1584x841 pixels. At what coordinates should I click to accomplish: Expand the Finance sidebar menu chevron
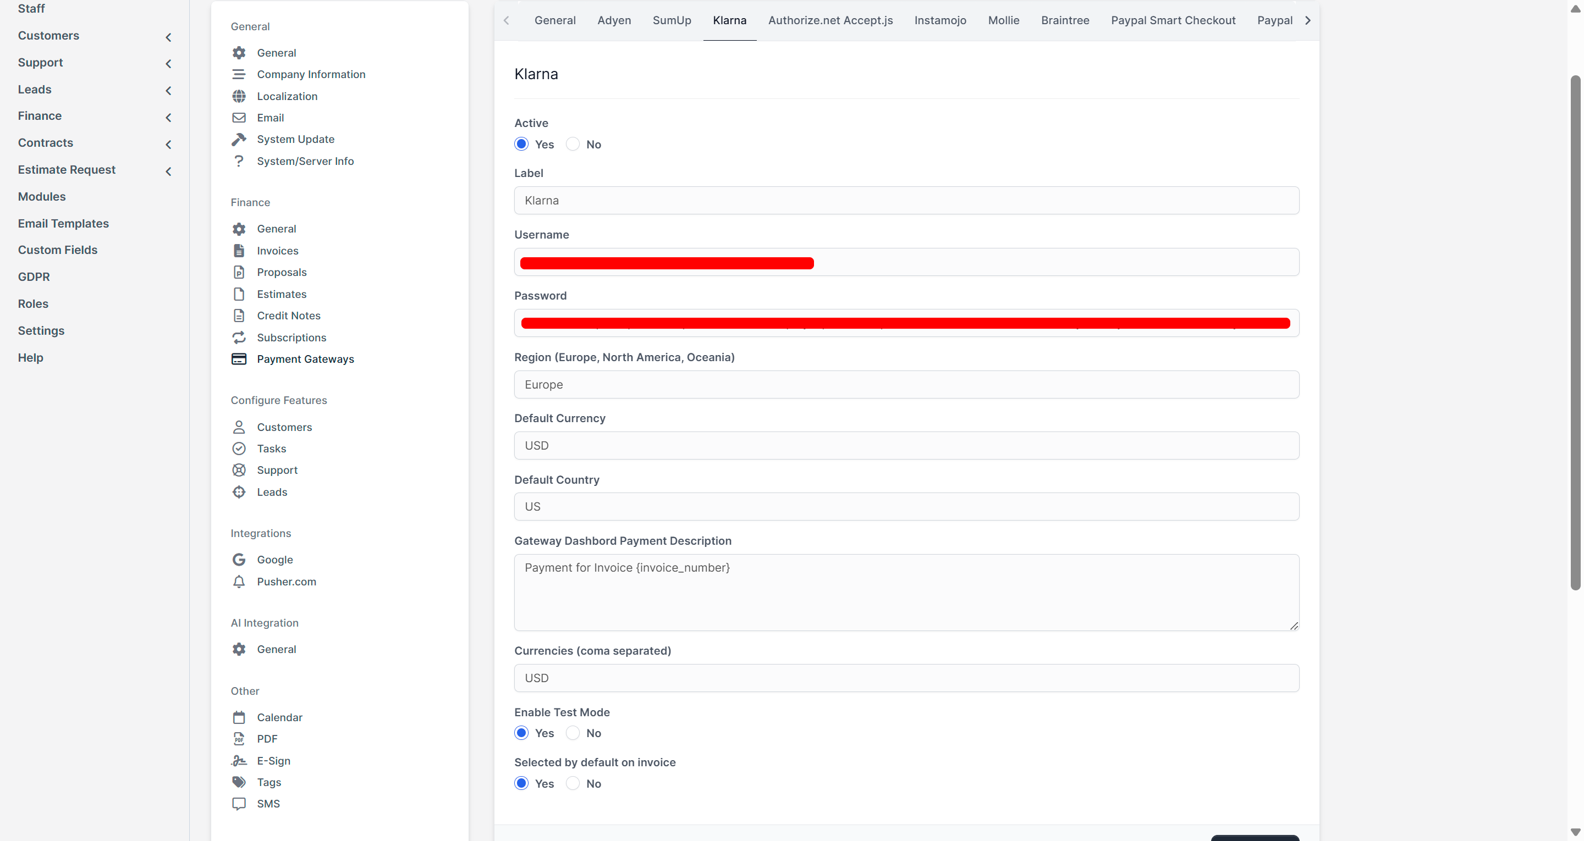[168, 118]
